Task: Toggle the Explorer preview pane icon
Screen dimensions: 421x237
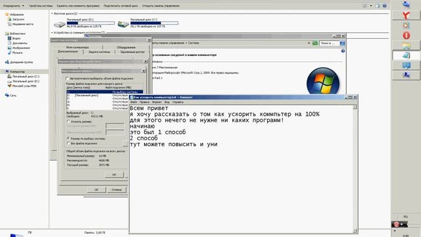Action: [x=378, y=6]
